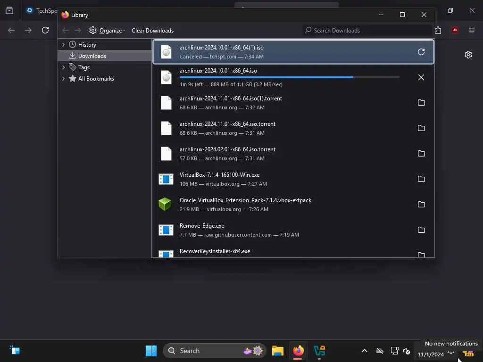483x362 pixels.
Task: Show VirtualBox-7.1.4 installer in folder
Action: click(421, 179)
